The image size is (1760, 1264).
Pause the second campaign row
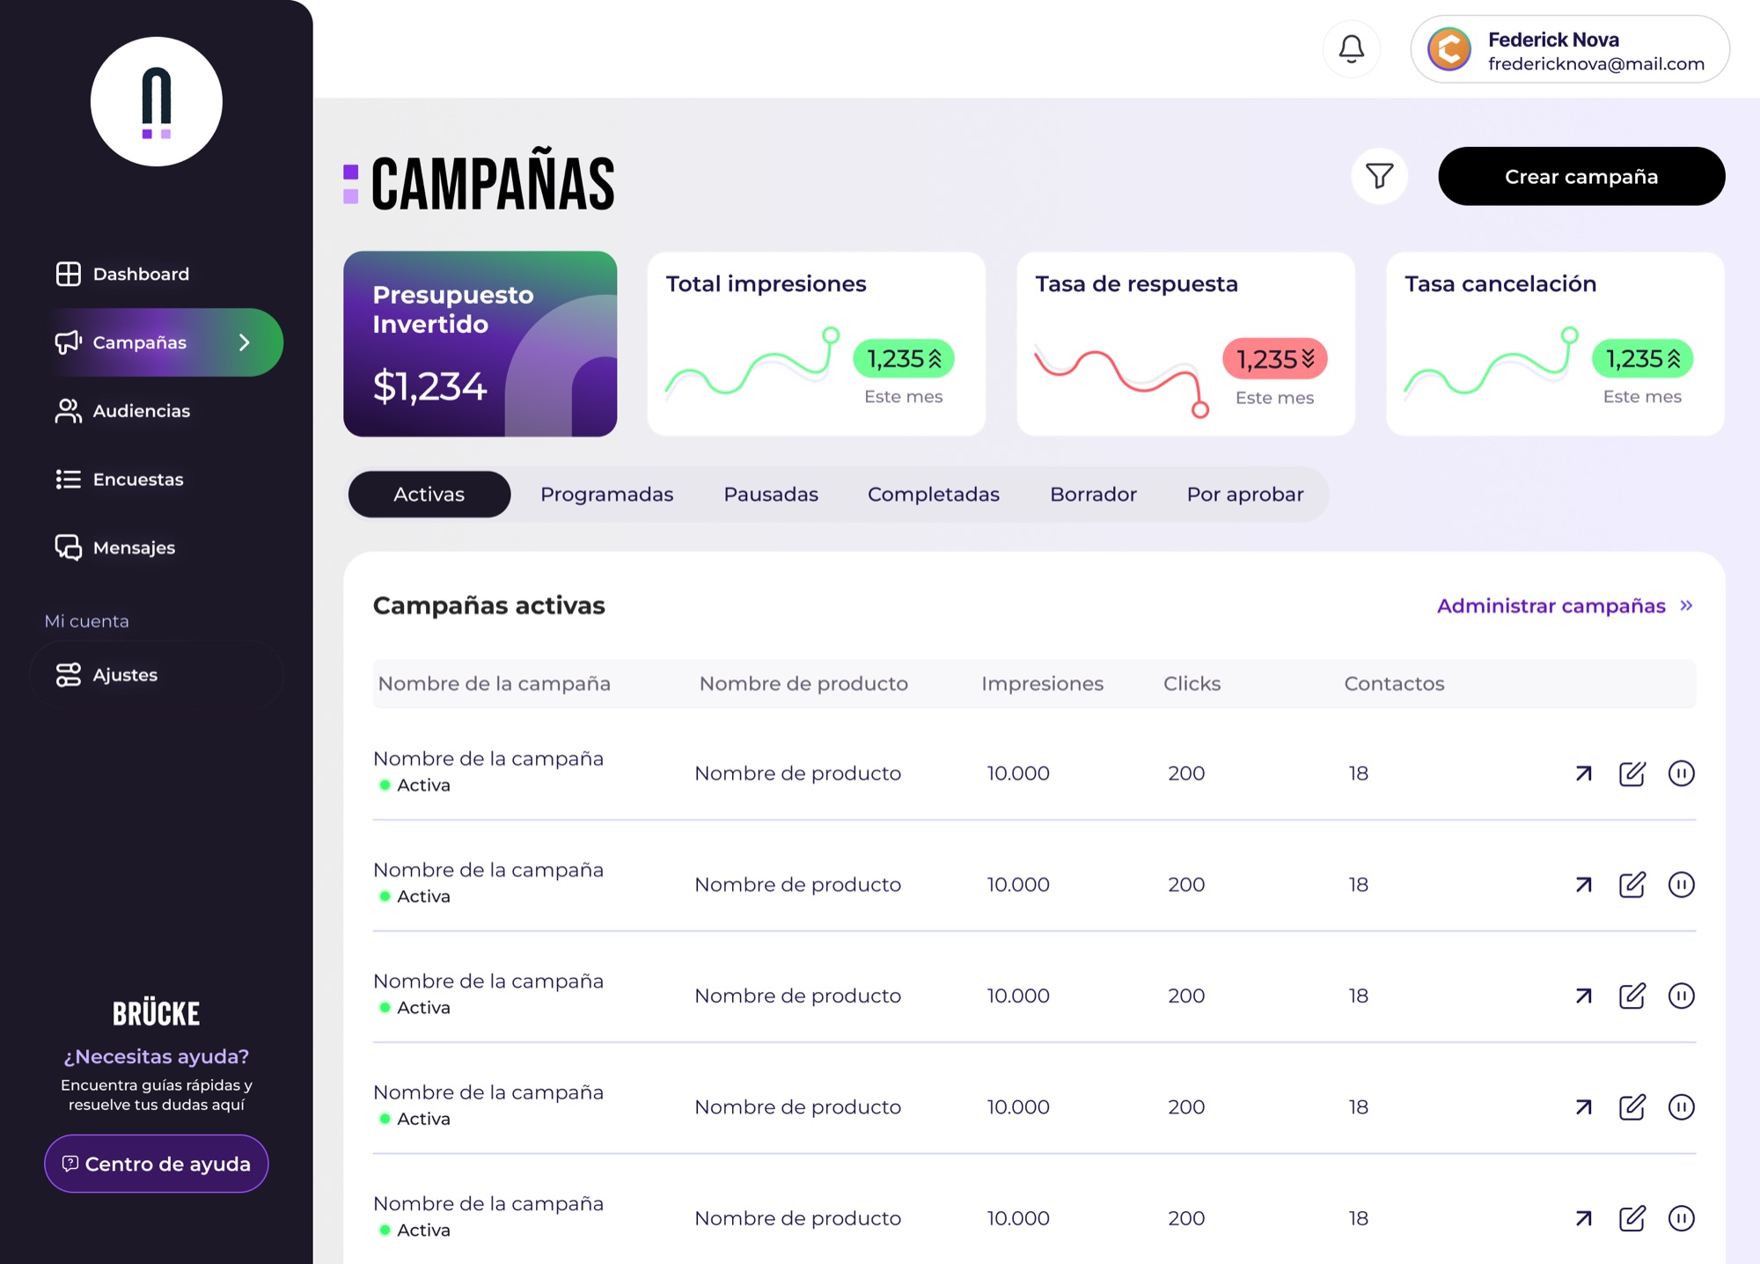pyautogui.click(x=1681, y=885)
